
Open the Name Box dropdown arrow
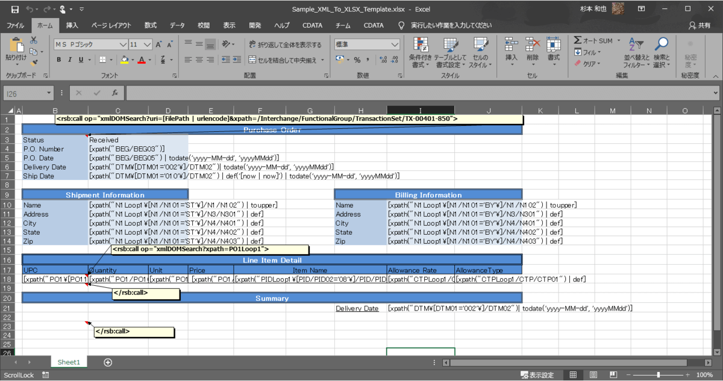point(49,93)
